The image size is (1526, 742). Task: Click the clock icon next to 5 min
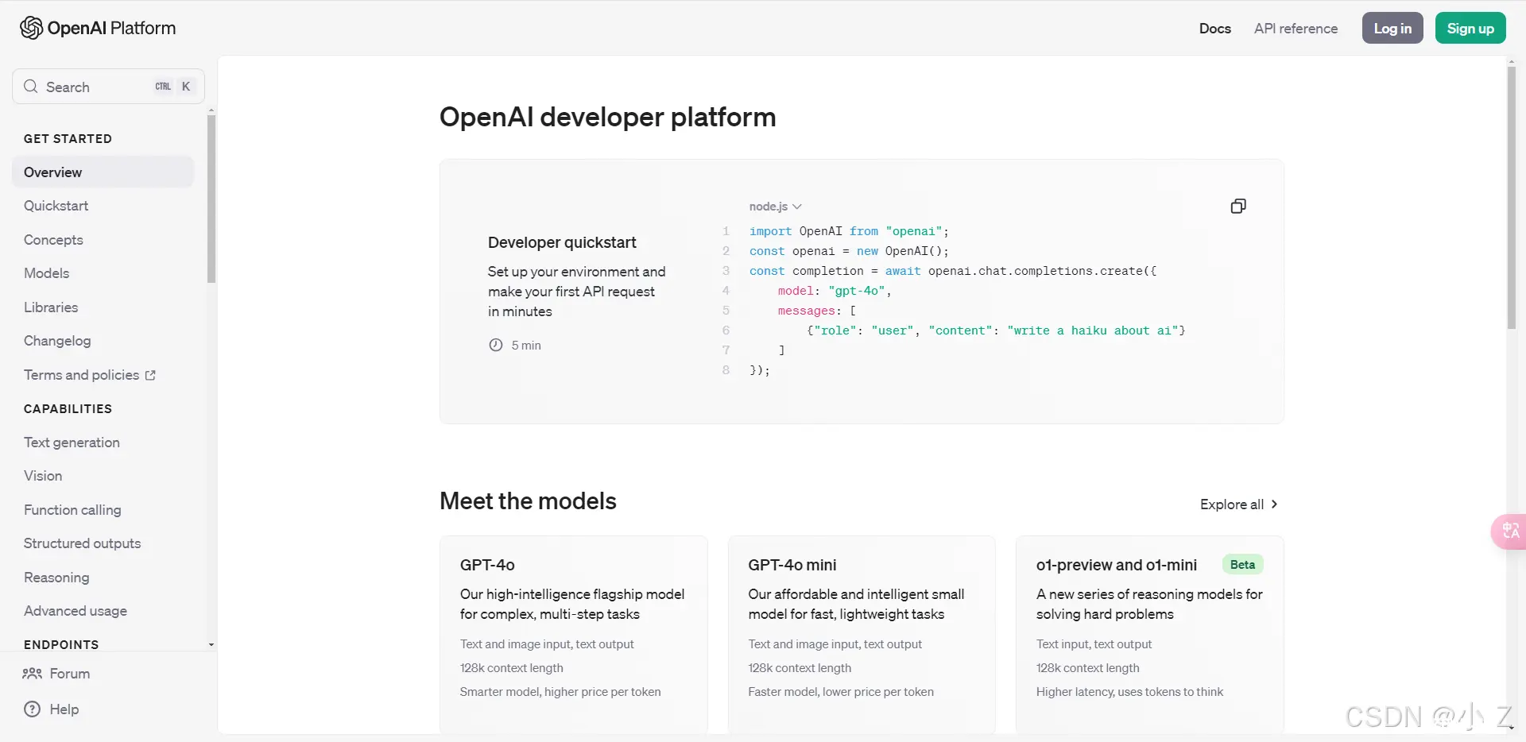(496, 346)
